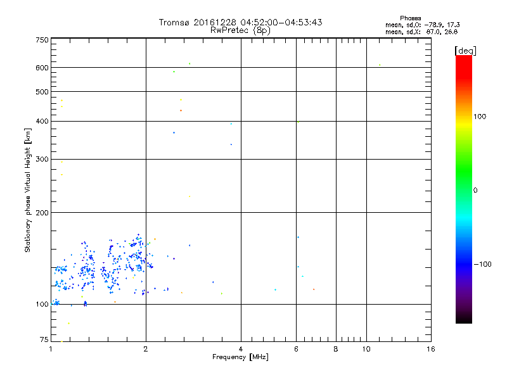Click the y-axis tick label "600"
Viewport: 507px width, 380px height.
point(42,68)
